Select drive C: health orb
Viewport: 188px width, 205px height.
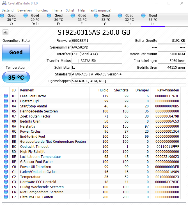[2, 15]
